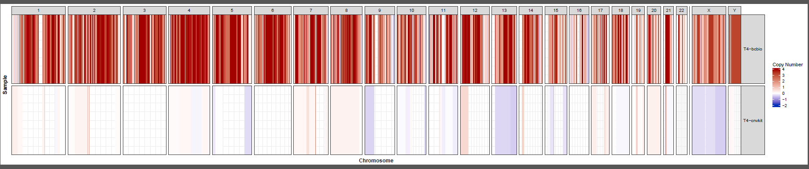This screenshot has width=809, height=169.
Task: Click T4-cnvkit heatmap panel for chromosome X
Action: click(x=709, y=120)
